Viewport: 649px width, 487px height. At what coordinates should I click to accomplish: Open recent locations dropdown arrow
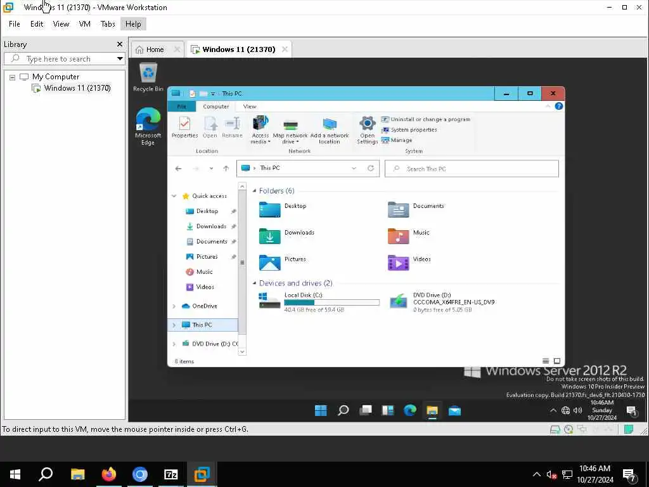point(211,168)
